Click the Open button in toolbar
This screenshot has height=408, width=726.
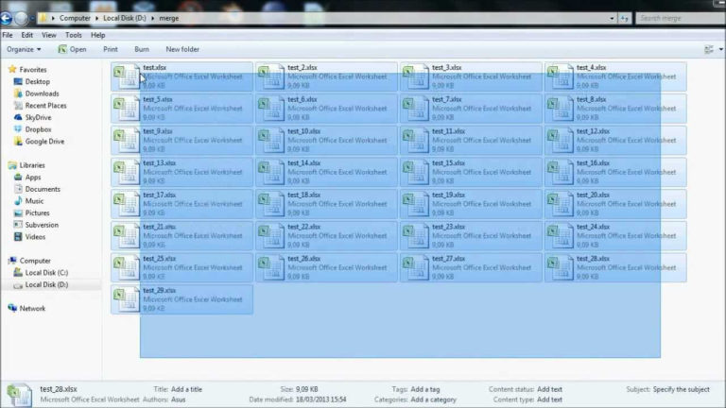72,49
